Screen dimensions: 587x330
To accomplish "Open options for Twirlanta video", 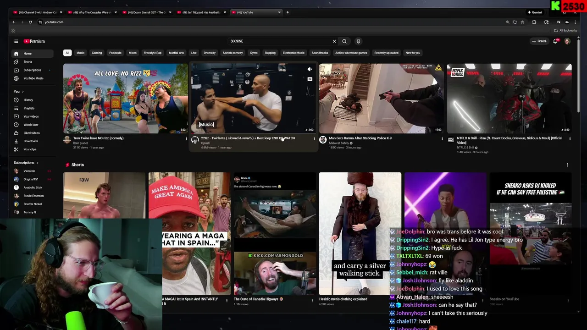I will [x=314, y=138].
